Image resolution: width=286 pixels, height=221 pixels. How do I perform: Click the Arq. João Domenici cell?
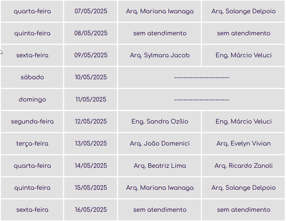tap(160, 143)
